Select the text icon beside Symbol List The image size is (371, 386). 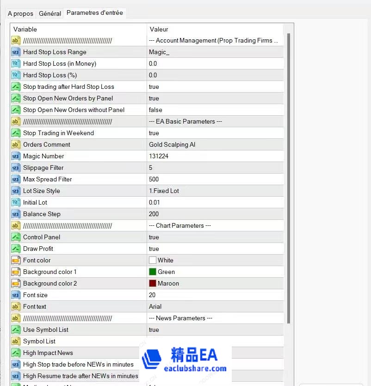(15, 341)
